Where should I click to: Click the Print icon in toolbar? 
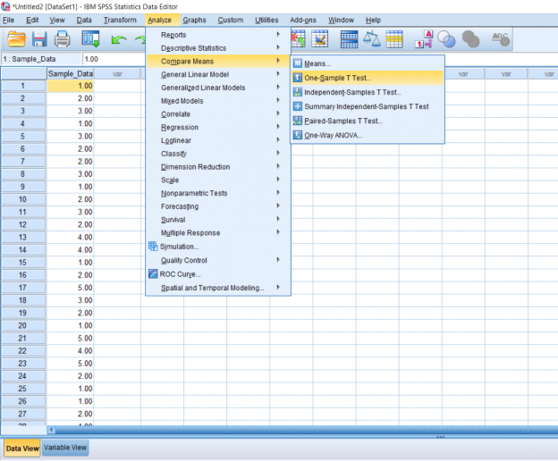point(63,39)
